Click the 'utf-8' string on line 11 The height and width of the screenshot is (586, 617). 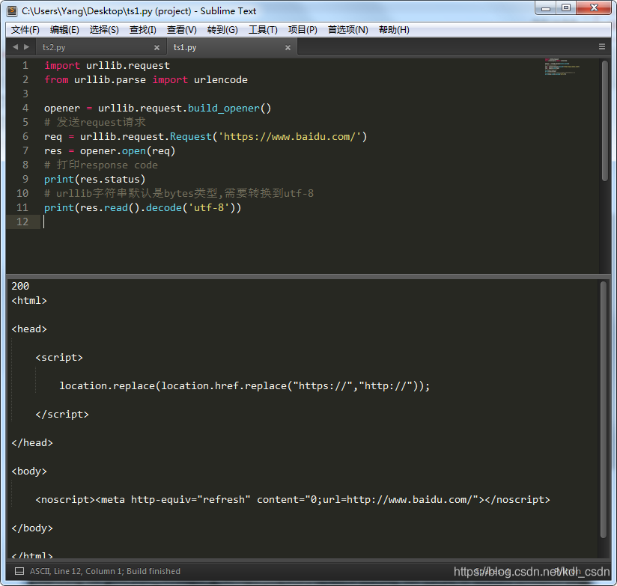(209, 207)
